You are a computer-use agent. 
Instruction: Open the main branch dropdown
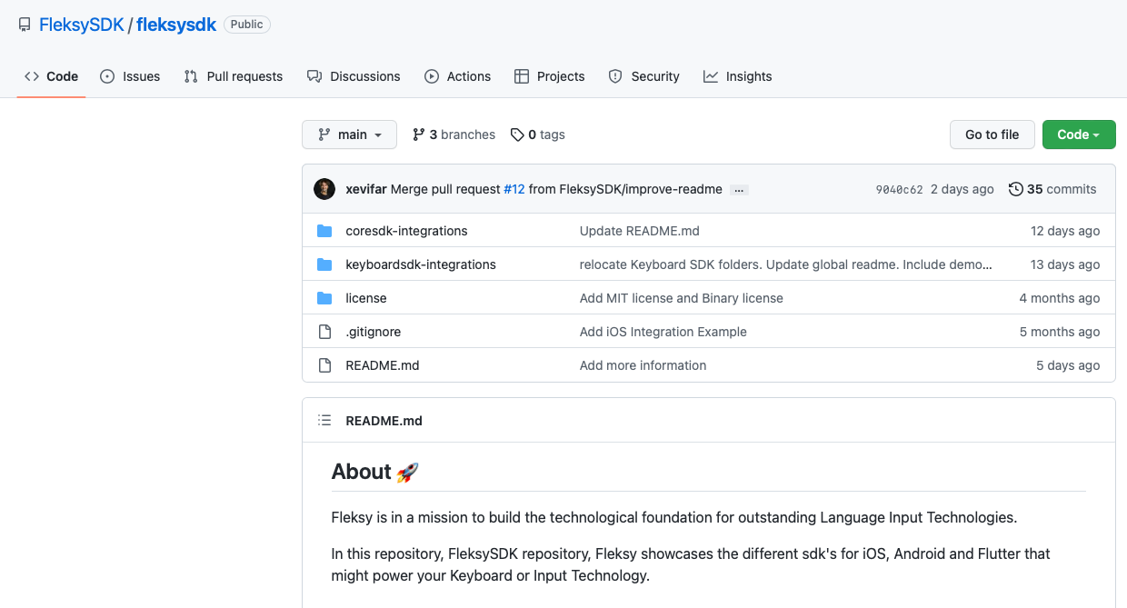click(x=349, y=135)
